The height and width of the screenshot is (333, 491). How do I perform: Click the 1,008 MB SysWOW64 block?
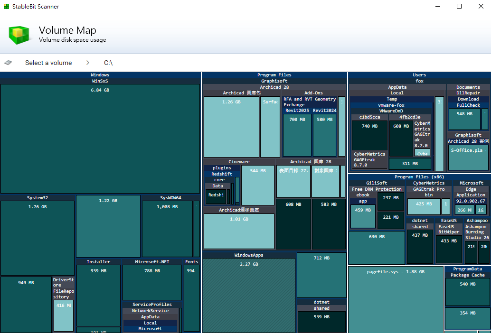(x=168, y=229)
